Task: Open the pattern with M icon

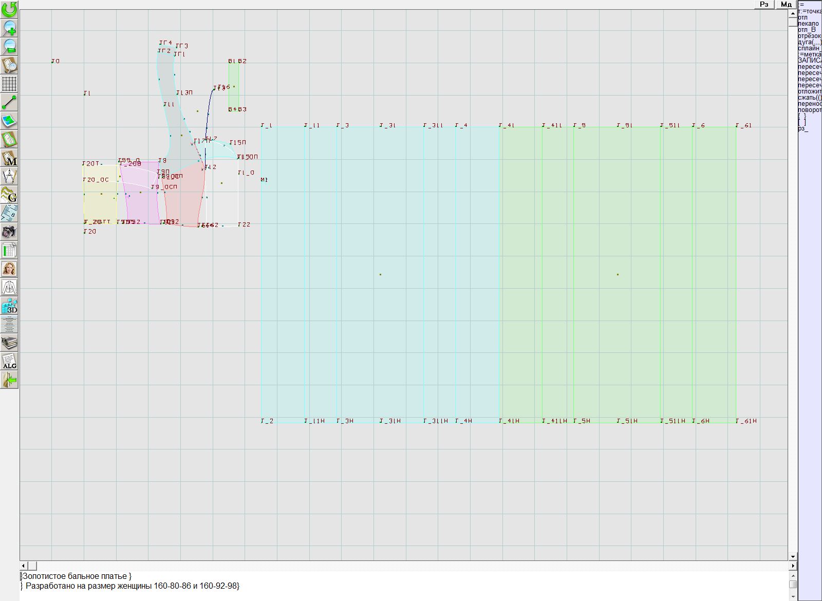Action: (9, 158)
